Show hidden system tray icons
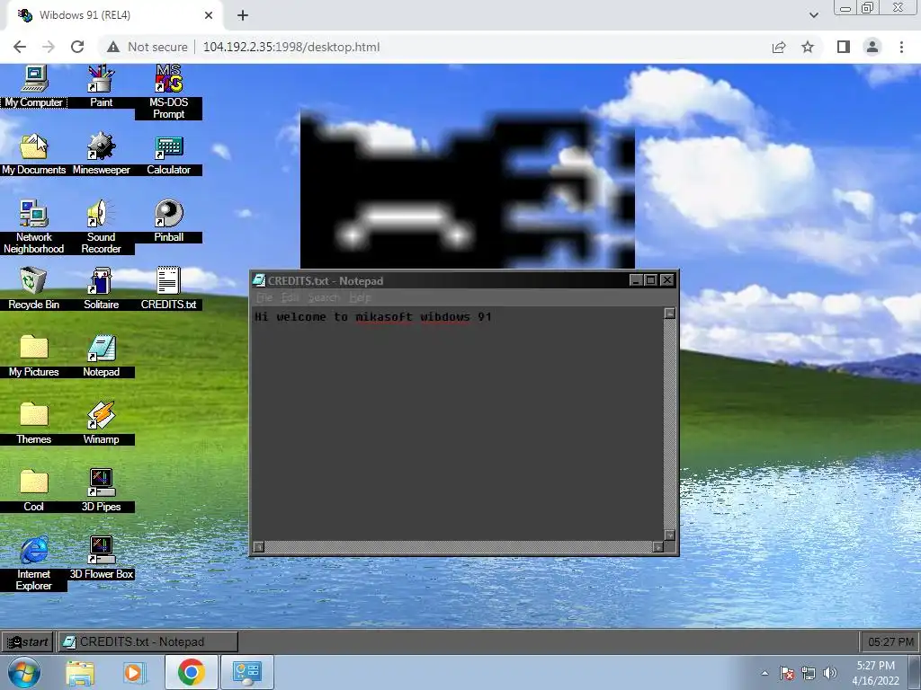 (x=765, y=673)
